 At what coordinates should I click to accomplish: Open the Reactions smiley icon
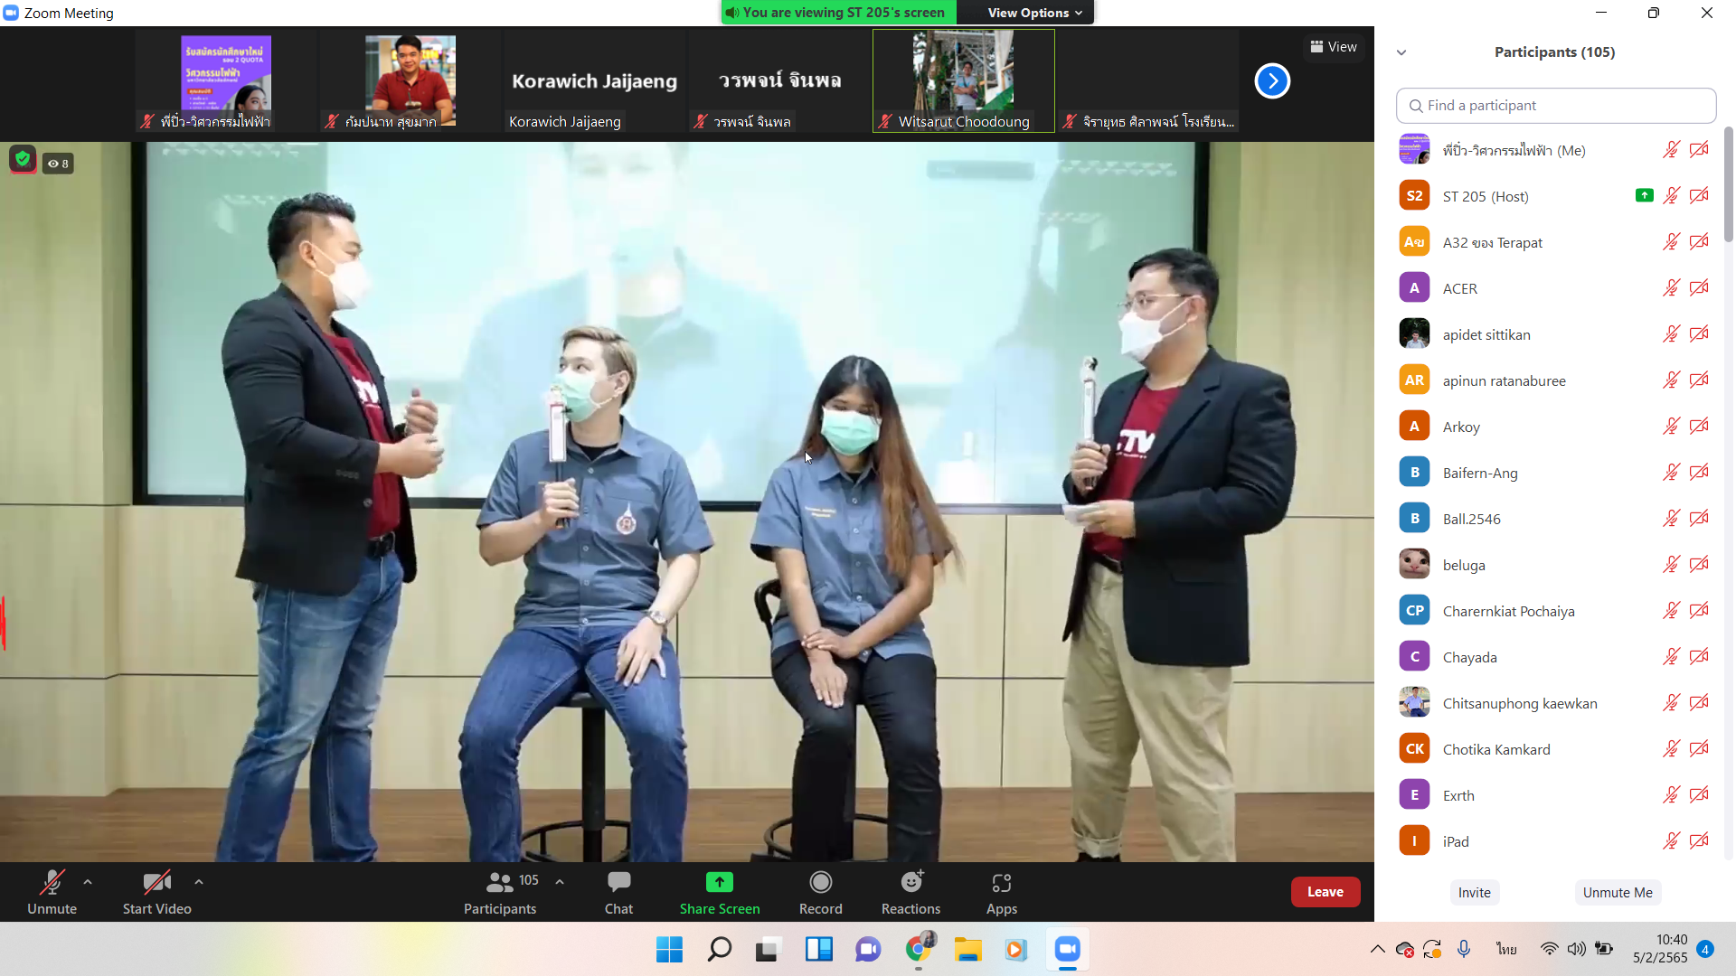911,882
